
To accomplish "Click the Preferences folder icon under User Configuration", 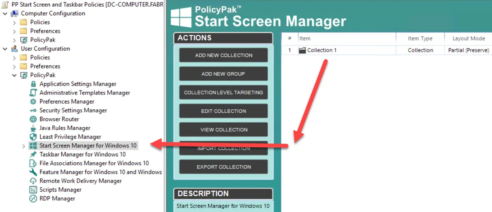I will tap(24, 66).
